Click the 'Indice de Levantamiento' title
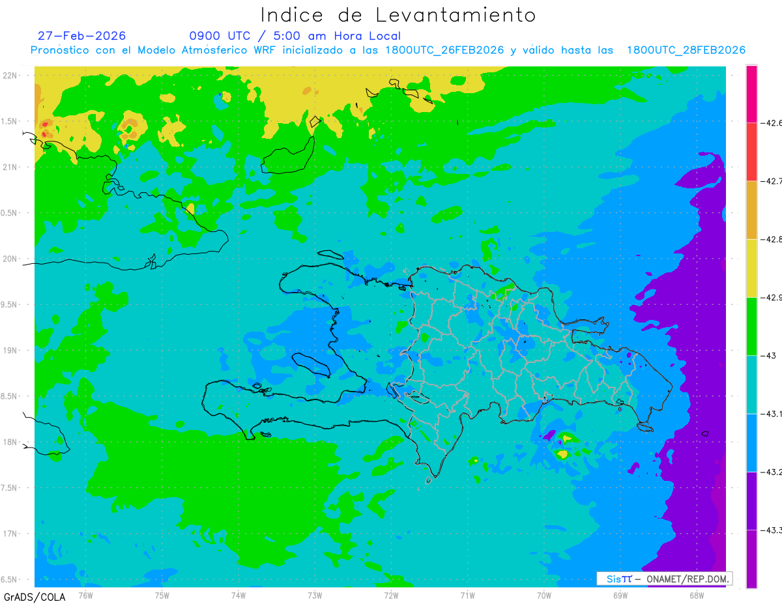The height and width of the screenshot is (604, 782). 398,14
